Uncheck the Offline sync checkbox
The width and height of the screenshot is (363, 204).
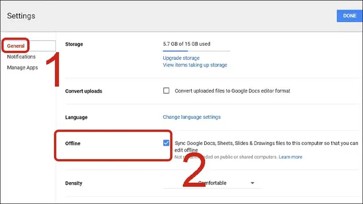click(x=166, y=143)
